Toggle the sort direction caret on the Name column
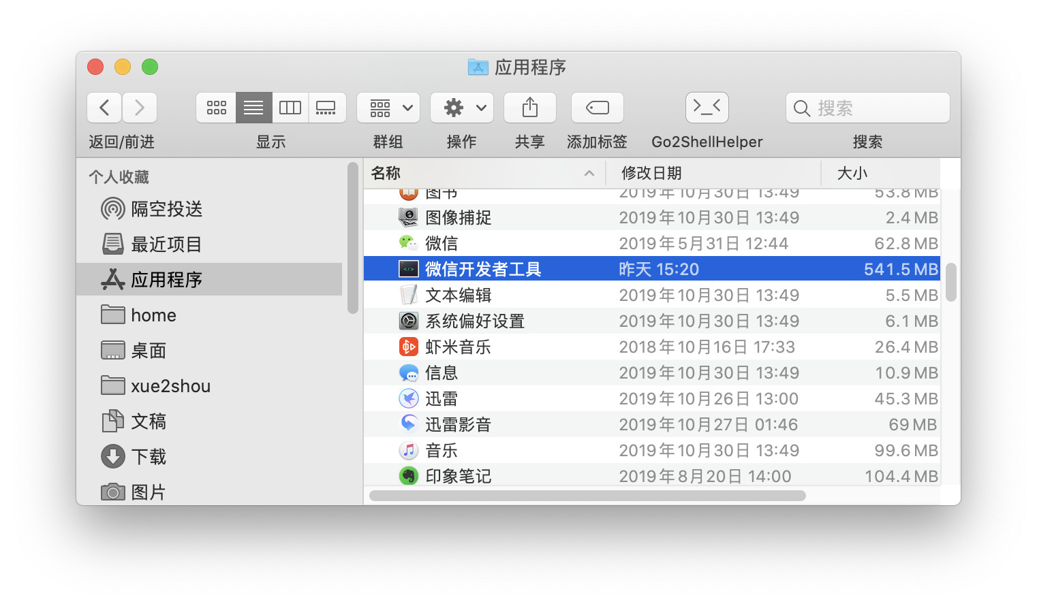The image size is (1037, 606). click(x=589, y=174)
